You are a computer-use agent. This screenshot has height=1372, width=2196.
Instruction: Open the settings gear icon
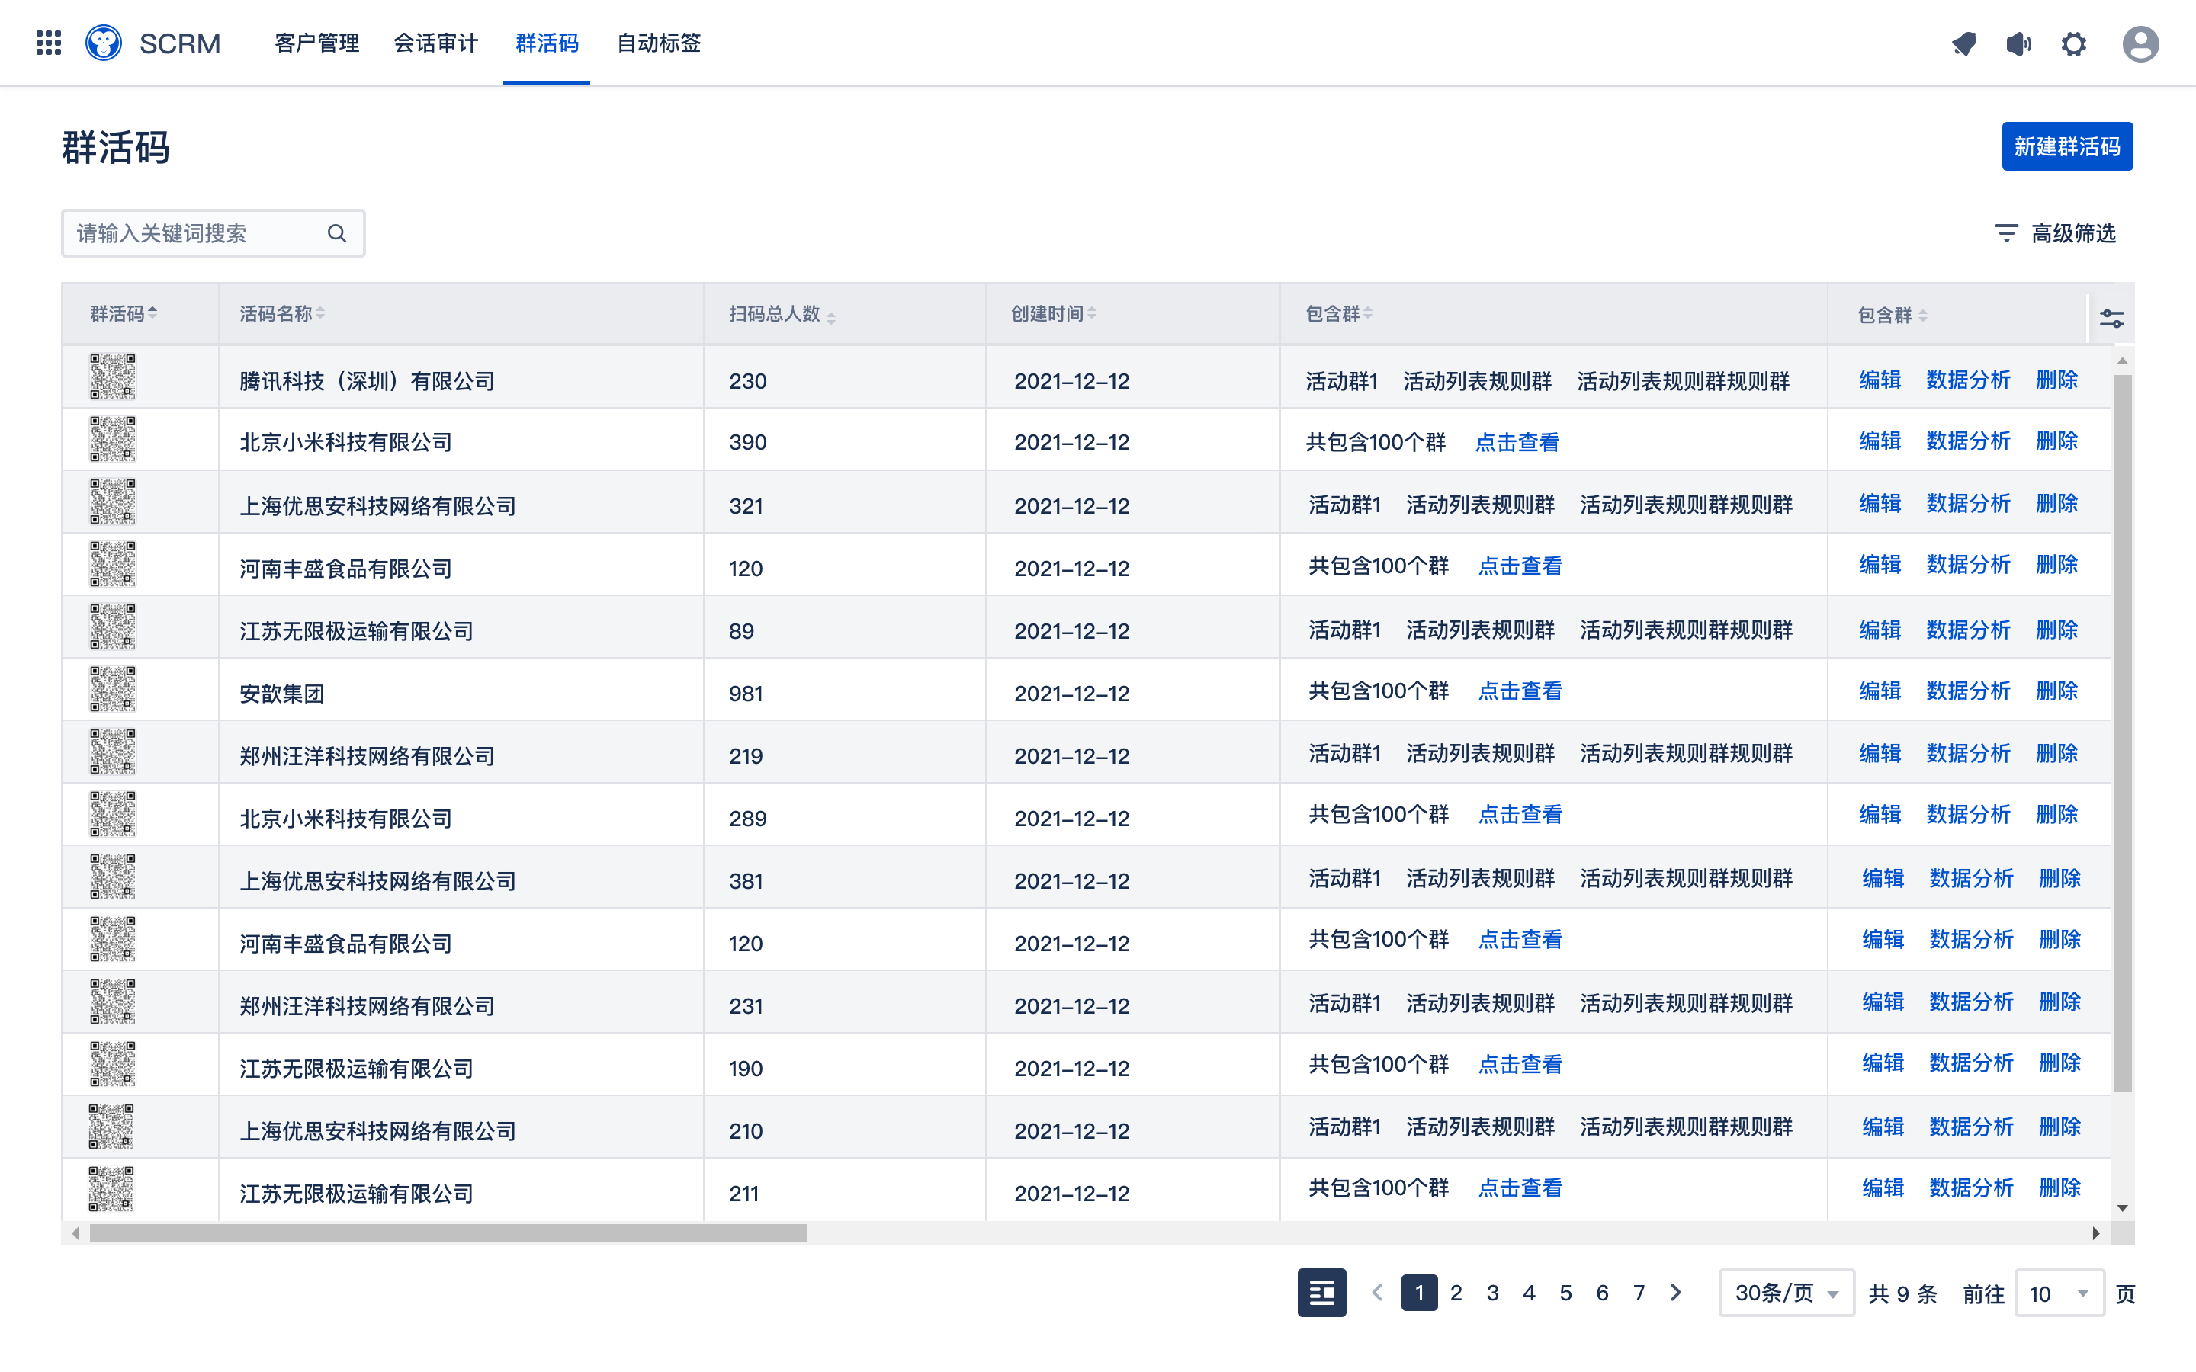2073,43
